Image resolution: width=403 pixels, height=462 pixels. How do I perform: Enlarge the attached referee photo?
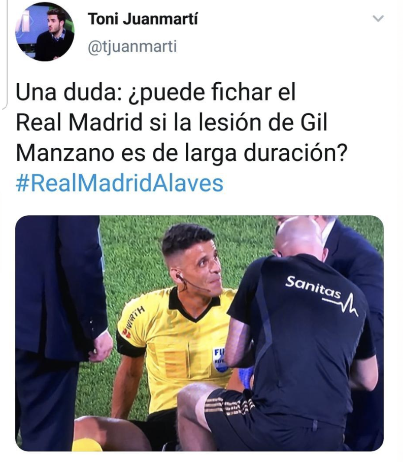coord(199,333)
